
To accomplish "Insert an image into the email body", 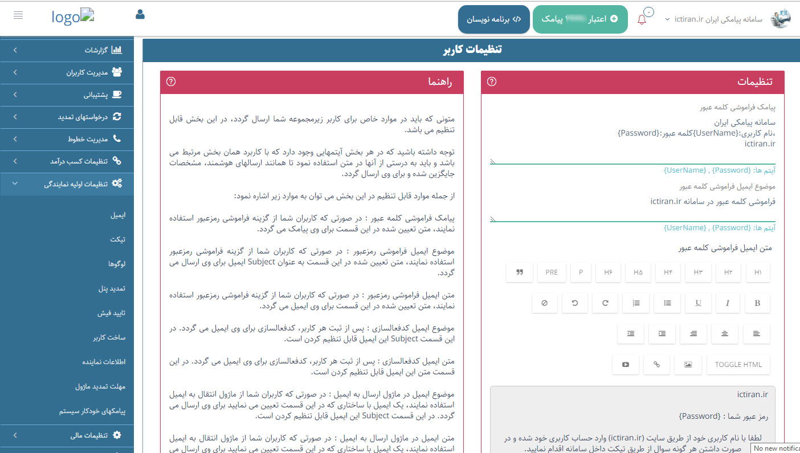I will [x=688, y=365].
